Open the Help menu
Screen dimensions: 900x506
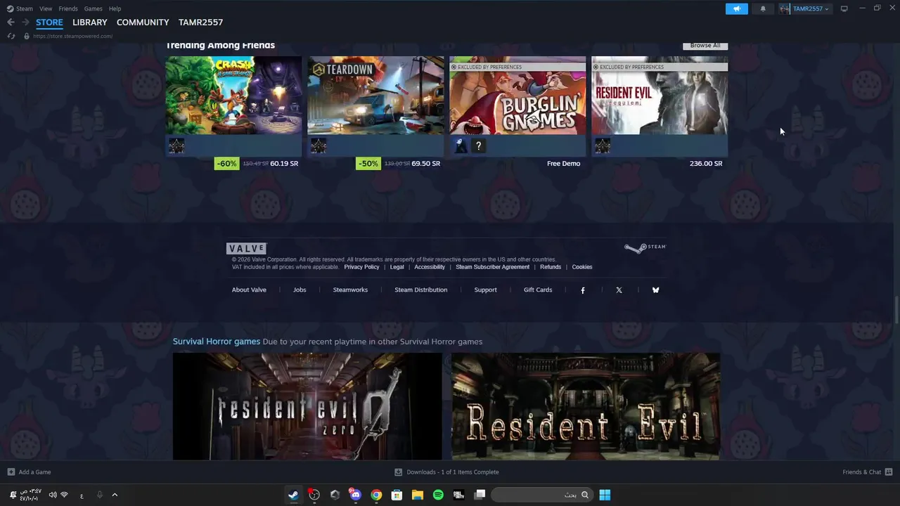click(x=115, y=8)
